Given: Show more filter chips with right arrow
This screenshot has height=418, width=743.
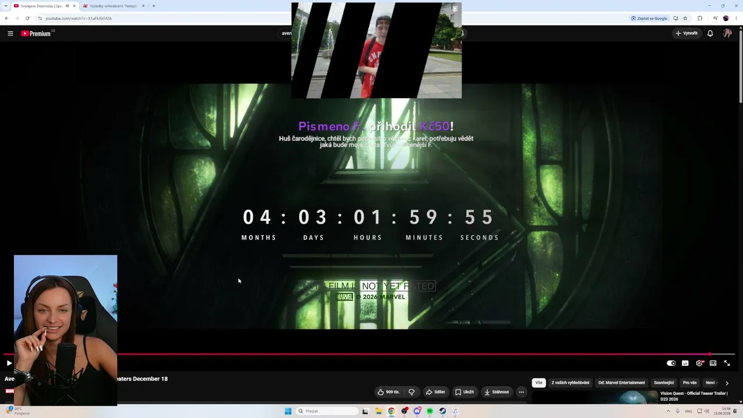Looking at the screenshot, I should [727, 383].
